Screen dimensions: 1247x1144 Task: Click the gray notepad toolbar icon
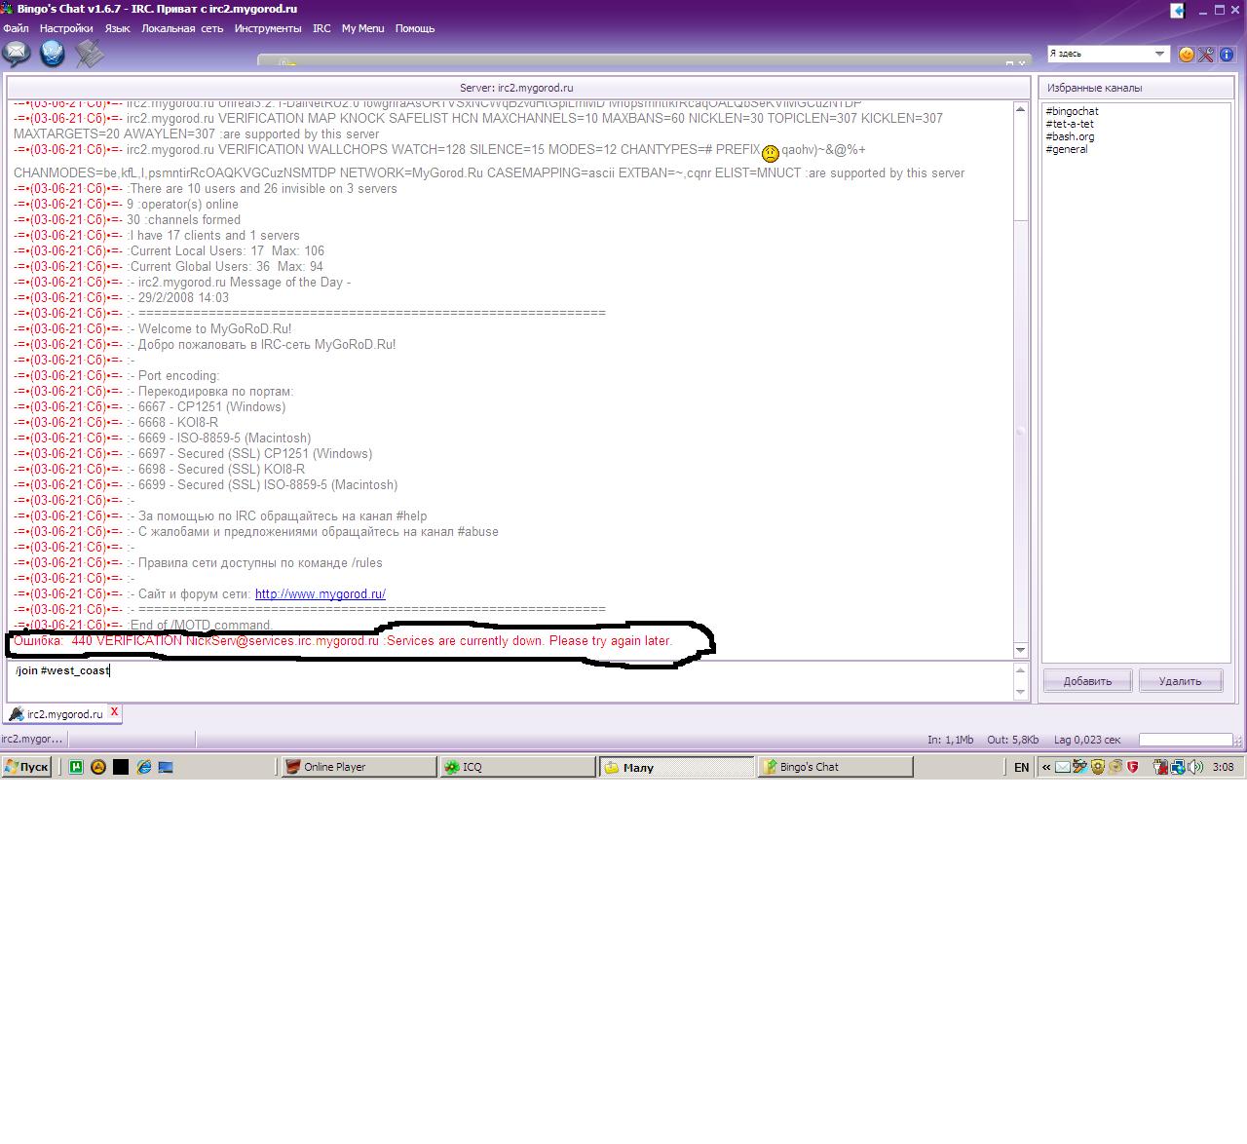(x=89, y=54)
